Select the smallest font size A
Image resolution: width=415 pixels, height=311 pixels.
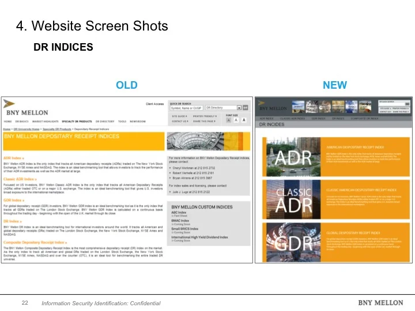pos(229,120)
